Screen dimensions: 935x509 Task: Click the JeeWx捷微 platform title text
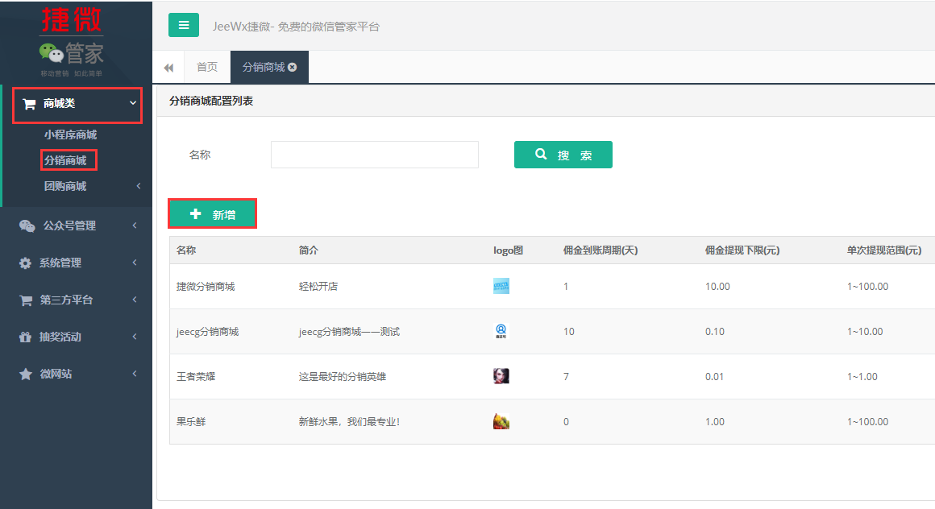296,27
